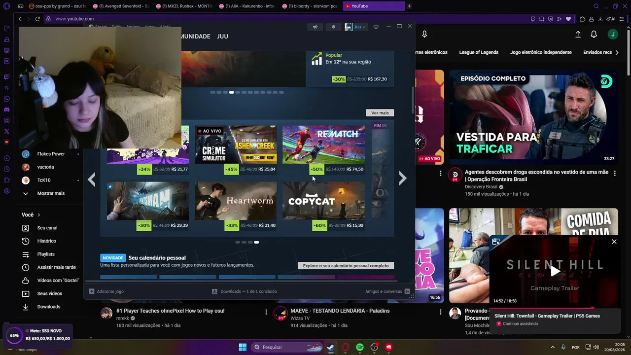Open browser search tabs magnifier icon

point(596,6)
